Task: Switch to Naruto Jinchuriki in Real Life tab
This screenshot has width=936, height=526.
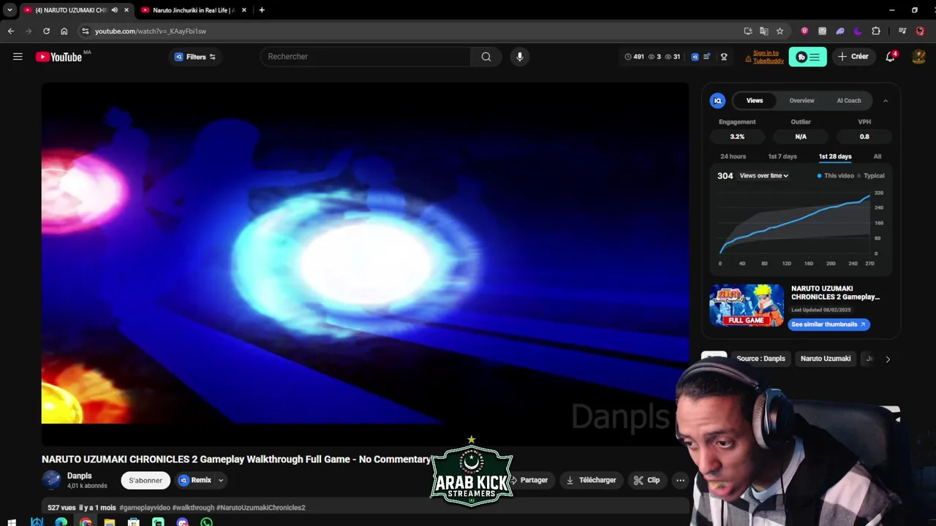Action: tap(194, 10)
